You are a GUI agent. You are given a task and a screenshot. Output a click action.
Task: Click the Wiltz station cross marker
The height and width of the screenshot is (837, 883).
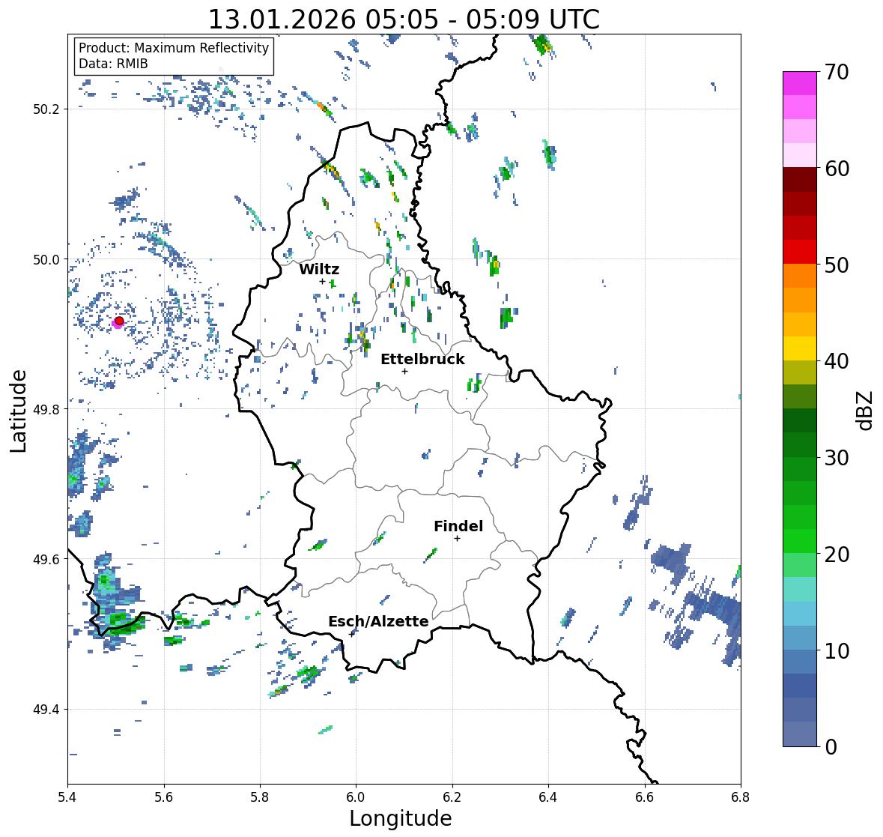click(322, 281)
